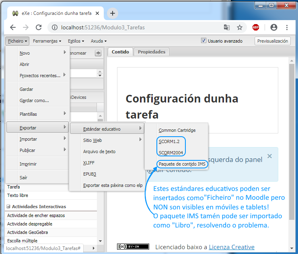Open the Ficheiro menu
The height and width of the screenshot is (254, 298).
click(17, 41)
